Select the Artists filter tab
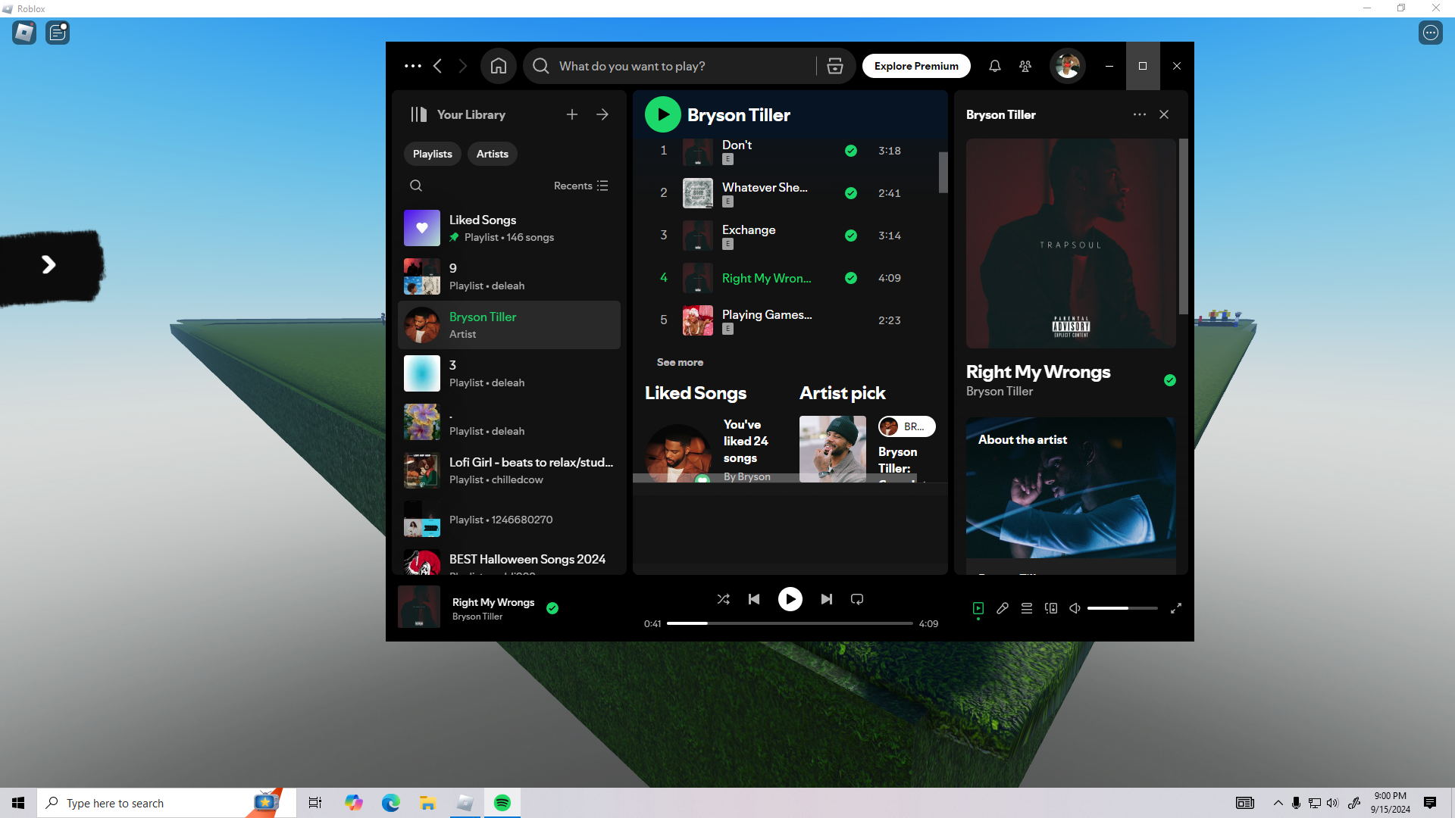The height and width of the screenshot is (818, 1455). pyautogui.click(x=492, y=154)
